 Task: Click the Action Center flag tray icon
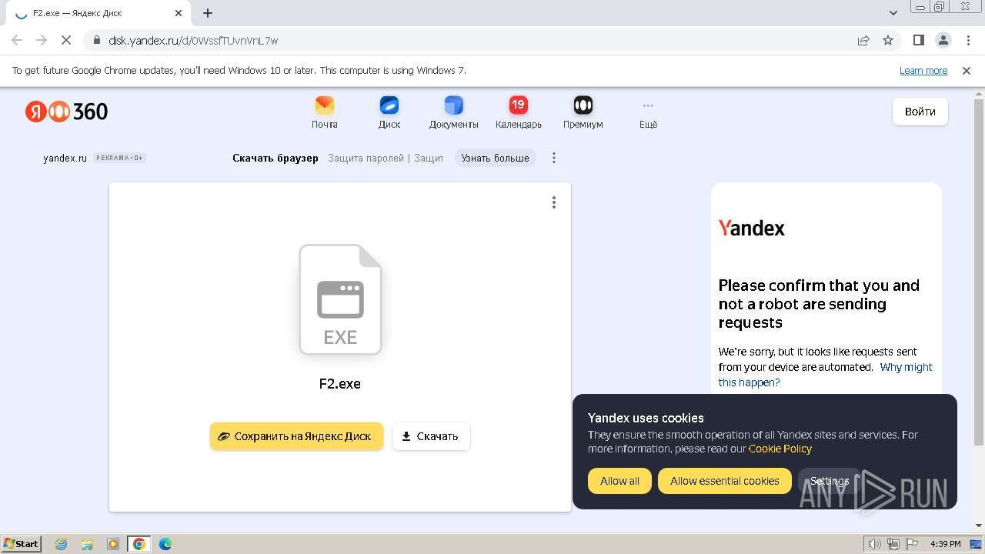[911, 544]
